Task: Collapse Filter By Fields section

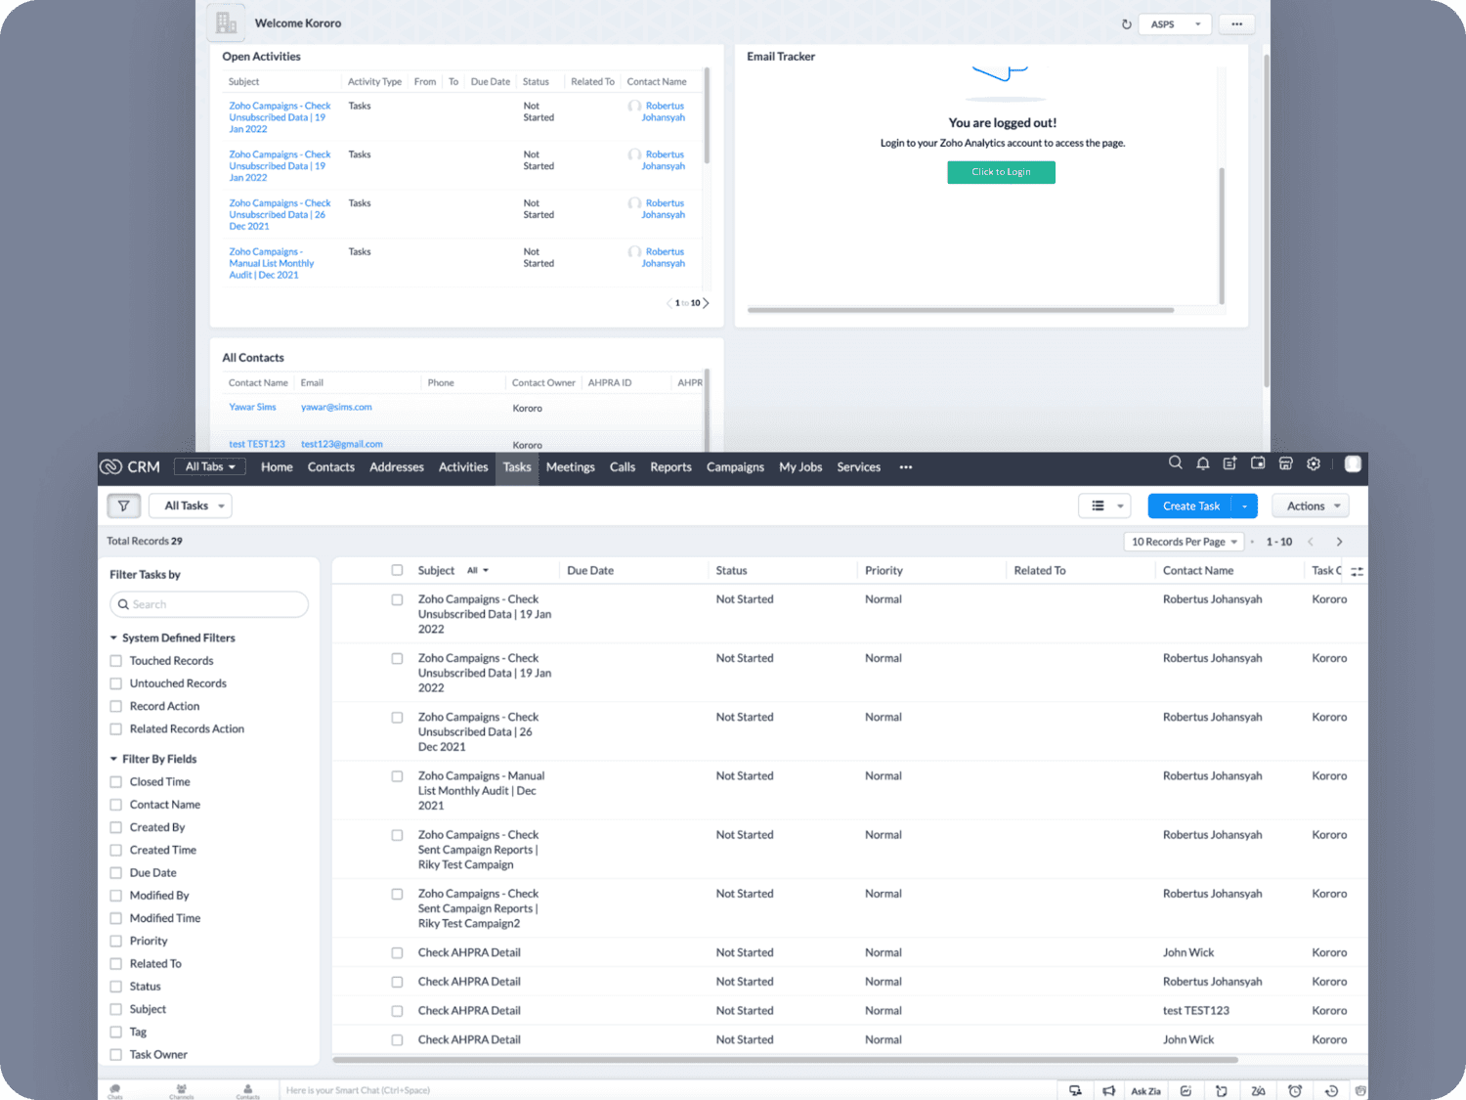Action: point(113,759)
